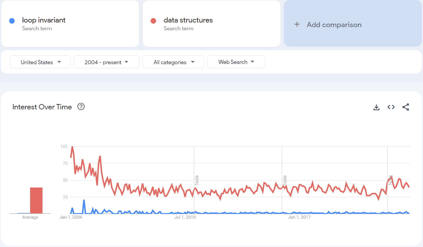The height and width of the screenshot is (247, 423).
Task: Select the data structures Search term label
Action: (x=179, y=28)
